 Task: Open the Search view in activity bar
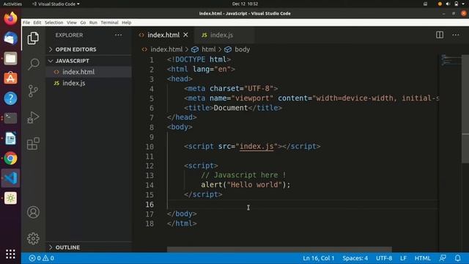point(33,64)
